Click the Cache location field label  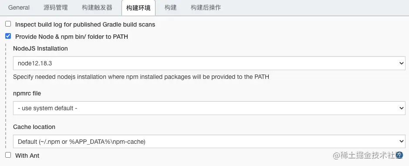coord(34,127)
